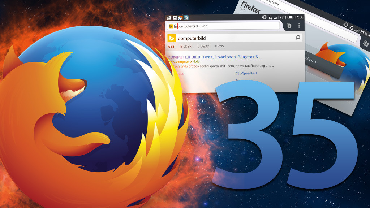370x208 pixels.
Task: Open the tab counter showing 3 beside address bar
Action: (289, 26)
